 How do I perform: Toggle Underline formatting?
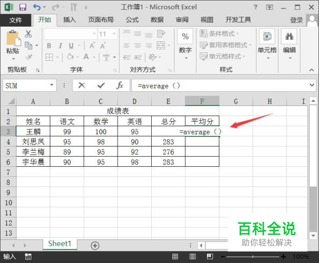pyautogui.click(x=71, y=46)
